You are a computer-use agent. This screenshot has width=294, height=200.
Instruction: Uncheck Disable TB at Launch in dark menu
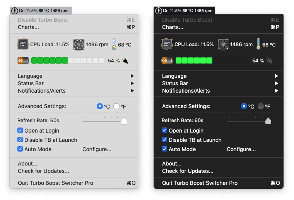pos(165,140)
